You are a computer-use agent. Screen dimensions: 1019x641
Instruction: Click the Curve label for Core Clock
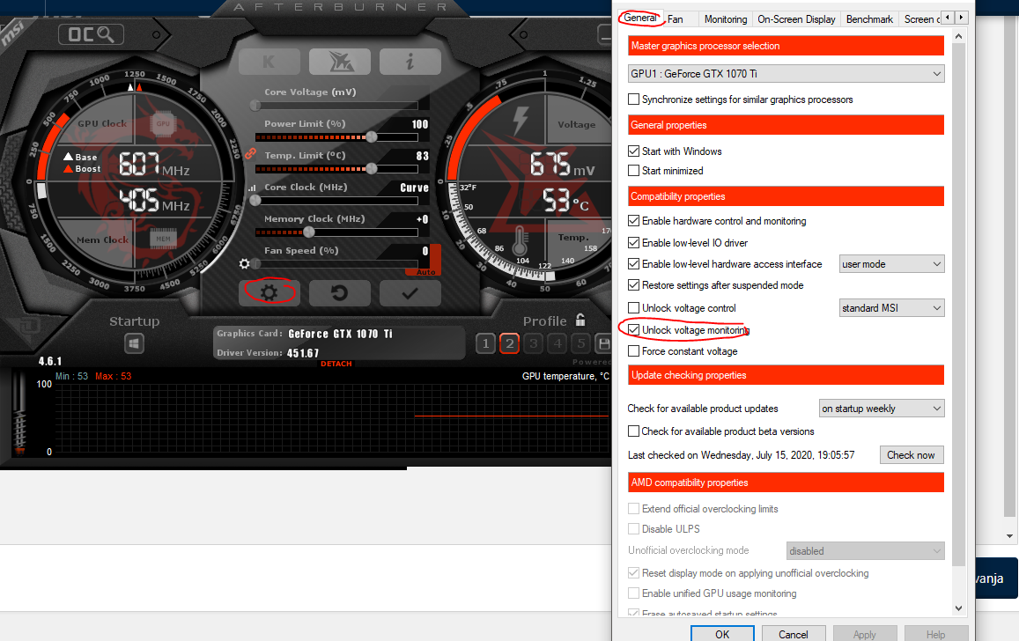tap(414, 188)
